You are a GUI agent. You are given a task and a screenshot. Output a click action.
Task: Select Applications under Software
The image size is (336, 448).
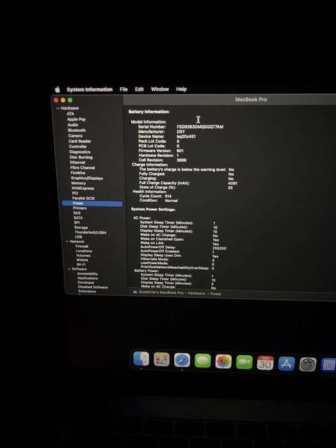(88, 278)
